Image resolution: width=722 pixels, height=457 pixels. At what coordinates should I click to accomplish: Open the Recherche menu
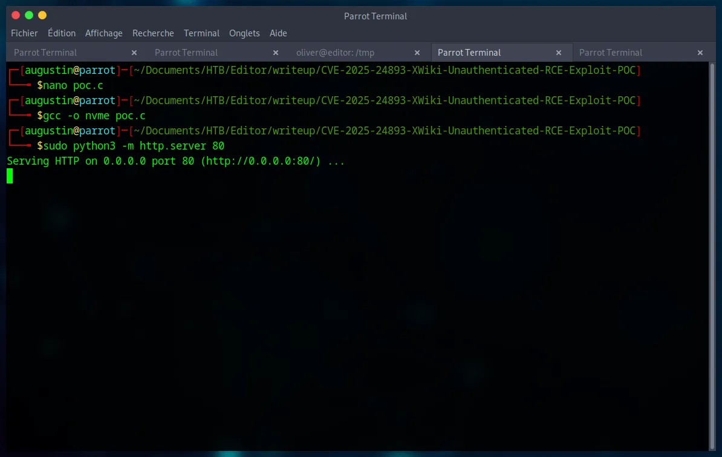pyautogui.click(x=153, y=33)
